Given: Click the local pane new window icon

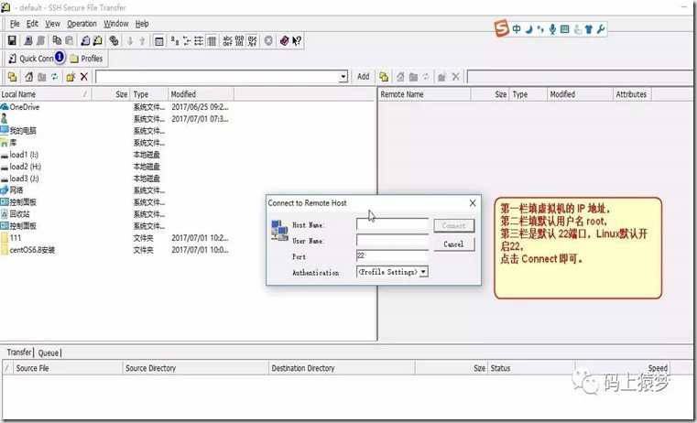Looking at the screenshot, I should 13,76.
